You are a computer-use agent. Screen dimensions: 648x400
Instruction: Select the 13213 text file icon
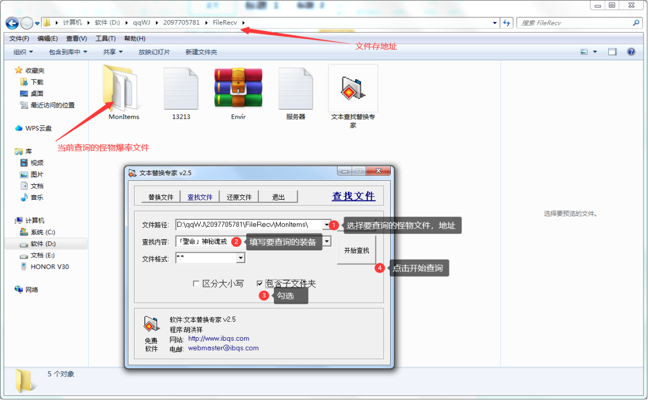pyautogui.click(x=181, y=88)
